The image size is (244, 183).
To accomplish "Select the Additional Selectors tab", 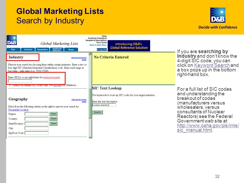I will 57,50.
